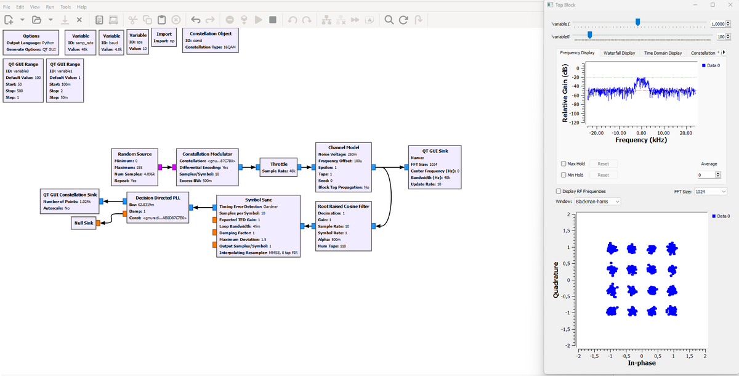Image resolution: width=739 pixels, height=376 pixels.
Task: Generate the flowgraph code
Action: (x=244, y=20)
